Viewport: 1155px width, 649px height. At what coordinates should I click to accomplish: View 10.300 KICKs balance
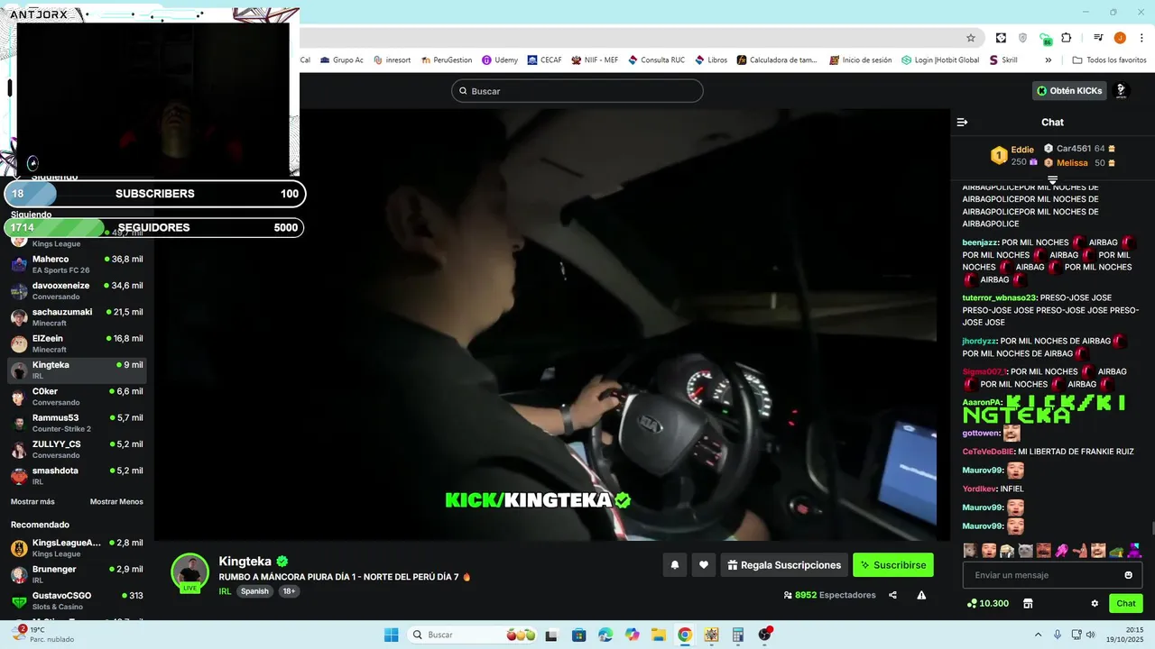987,603
